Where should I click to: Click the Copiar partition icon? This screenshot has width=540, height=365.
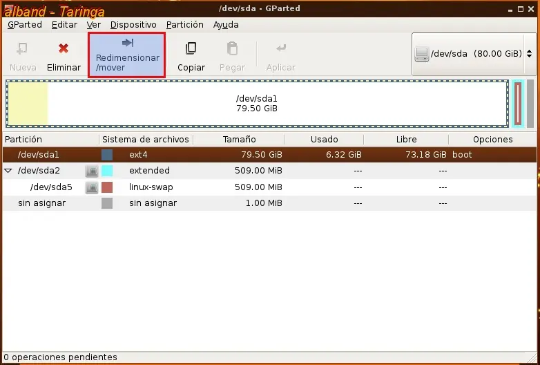click(x=191, y=48)
